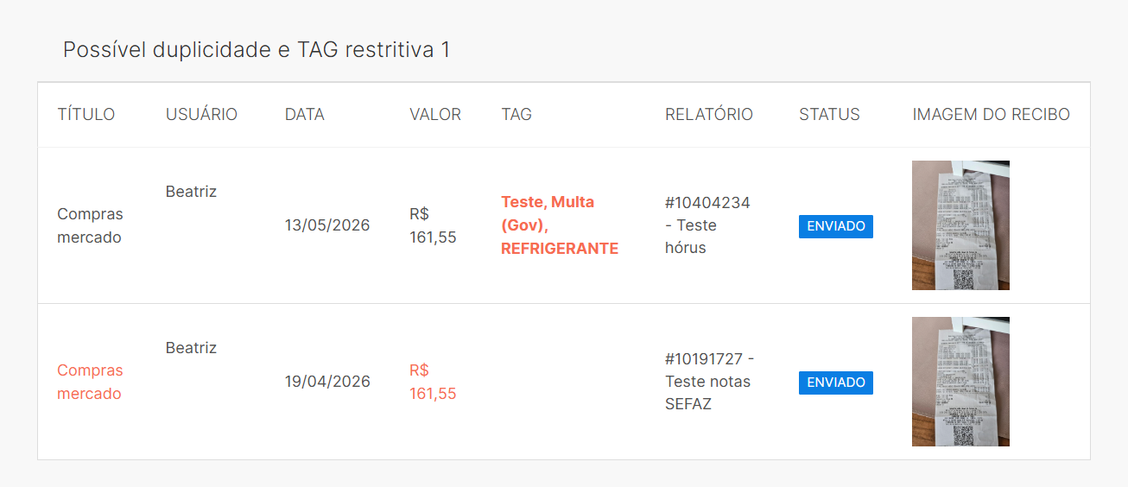
Task: Click user Beatriz in the first row
Action: tap(191, 192)
